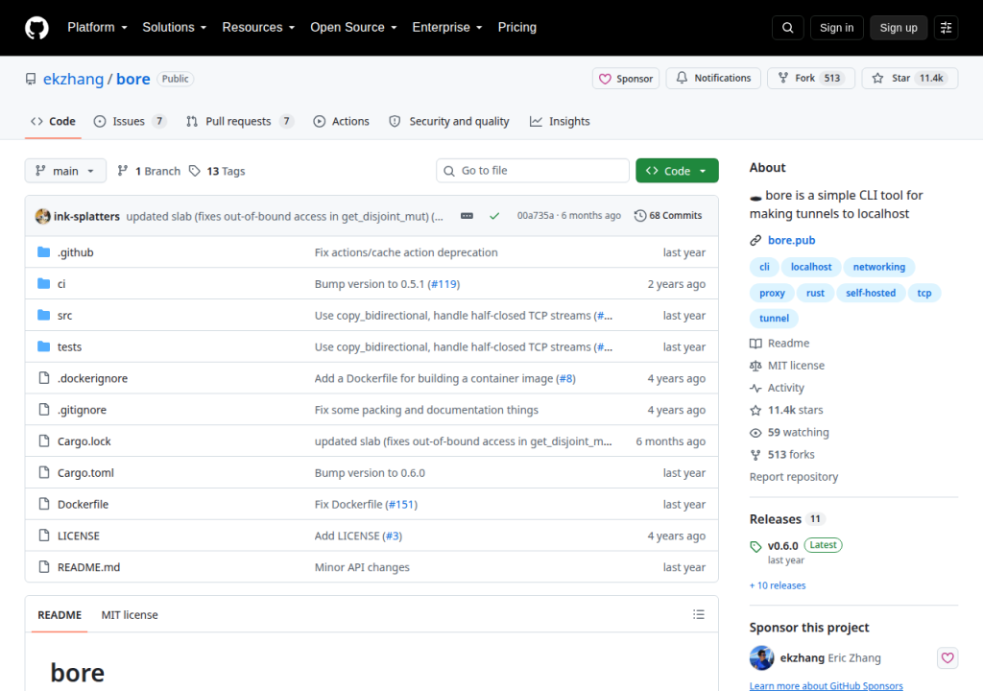Click the repository book icon beside ekzhang

coord(31,79)
